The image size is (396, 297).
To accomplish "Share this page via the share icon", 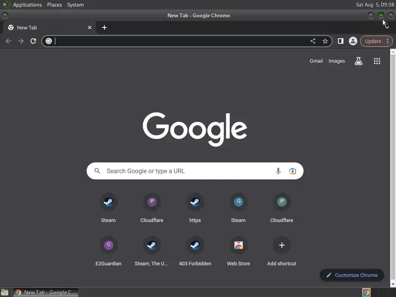I will [312, 41].
